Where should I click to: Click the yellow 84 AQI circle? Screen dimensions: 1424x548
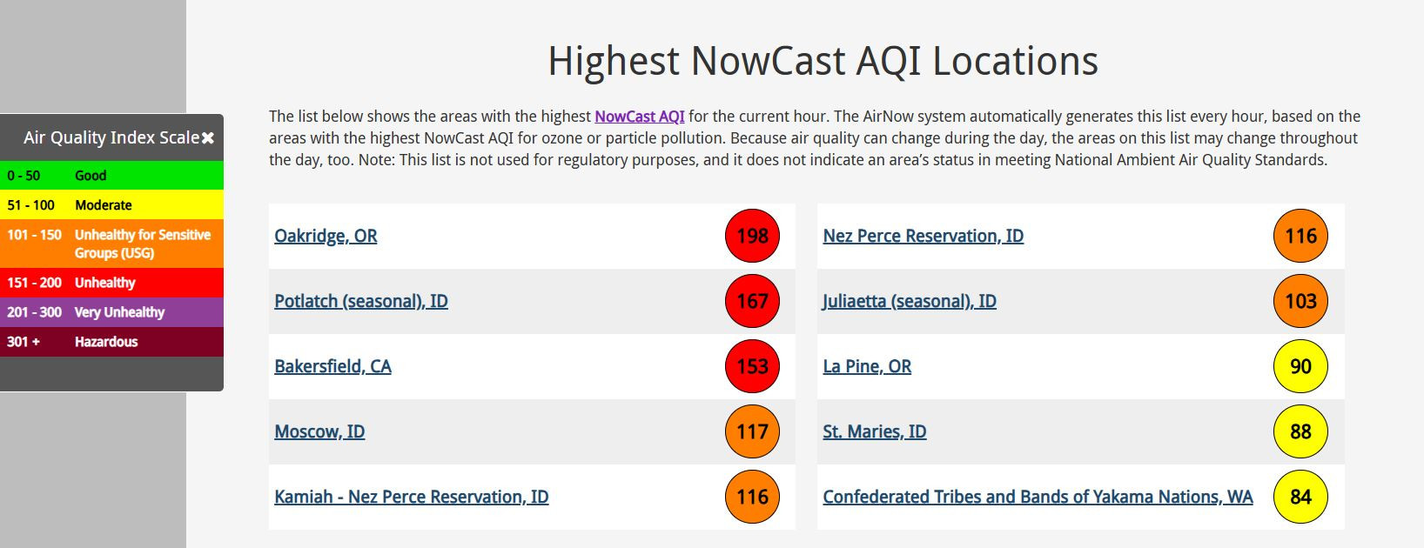[x=1300, y=497]
